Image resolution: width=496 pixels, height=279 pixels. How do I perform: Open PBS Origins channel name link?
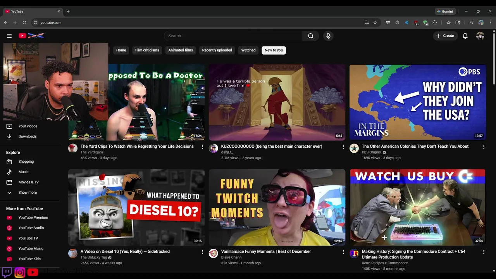click(371, 152)
